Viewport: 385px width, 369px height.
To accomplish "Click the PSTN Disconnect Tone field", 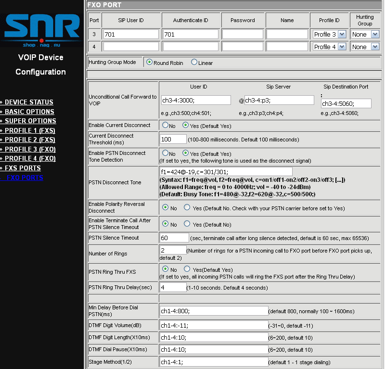I will click(226, 172).
